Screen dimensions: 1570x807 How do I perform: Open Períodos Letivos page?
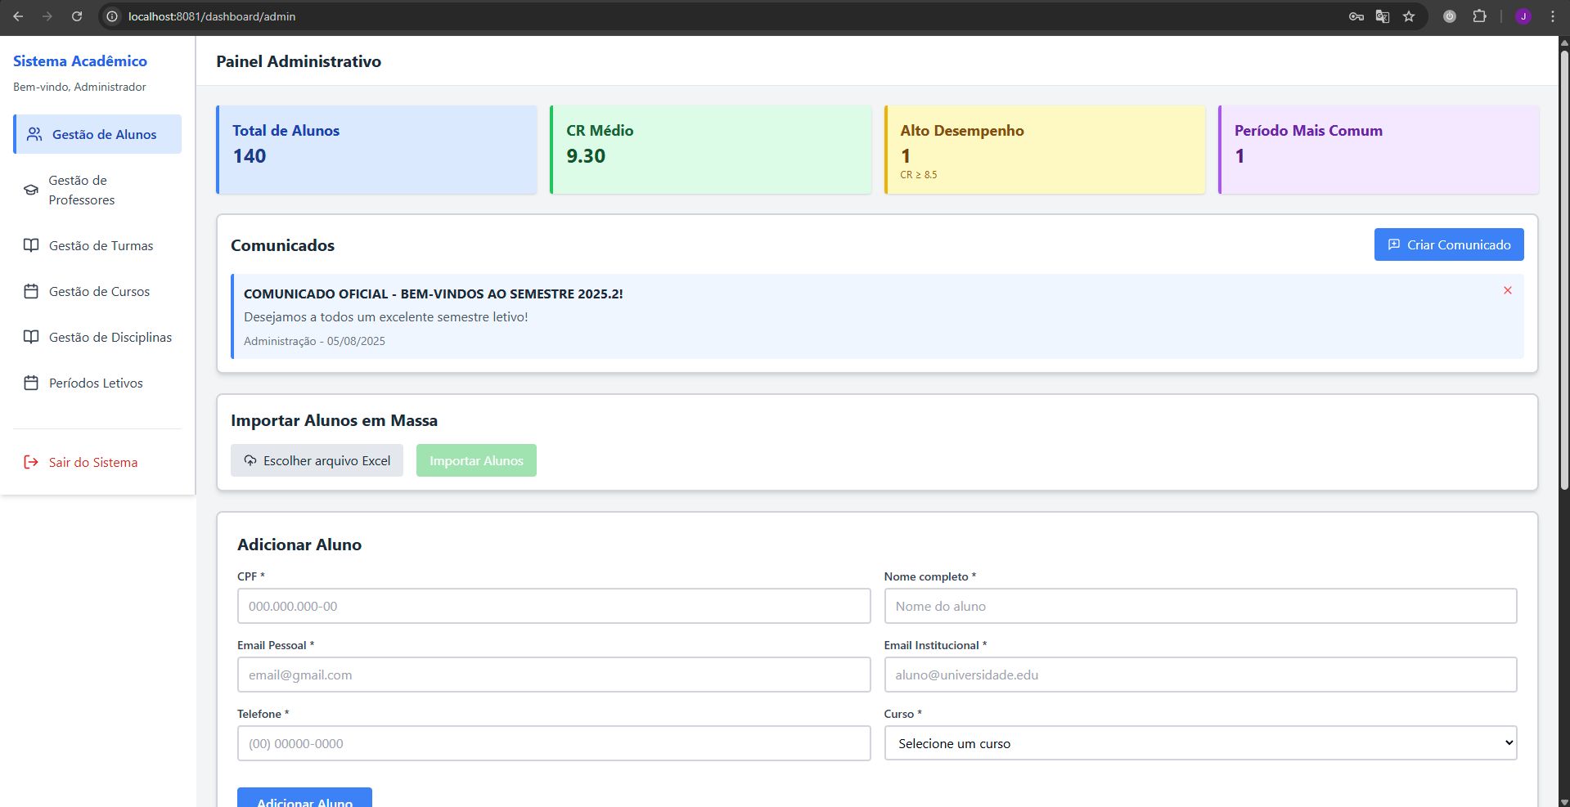point(97,383)
